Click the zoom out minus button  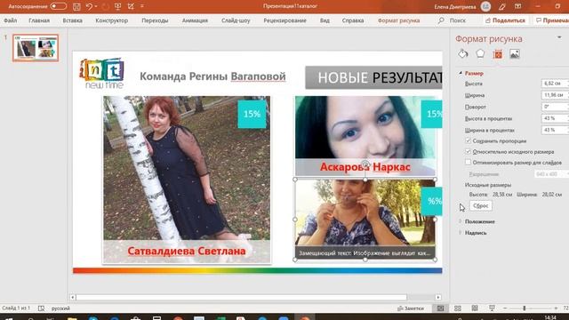(x=505, y=308)
